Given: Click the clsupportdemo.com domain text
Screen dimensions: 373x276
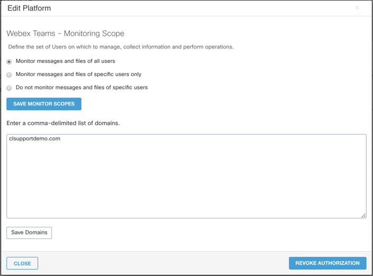Looking at the screenshot, I should click(34, 138).
